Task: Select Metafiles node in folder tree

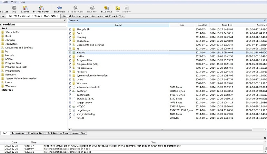Action: pyautogui.click(x=7, y=90)
